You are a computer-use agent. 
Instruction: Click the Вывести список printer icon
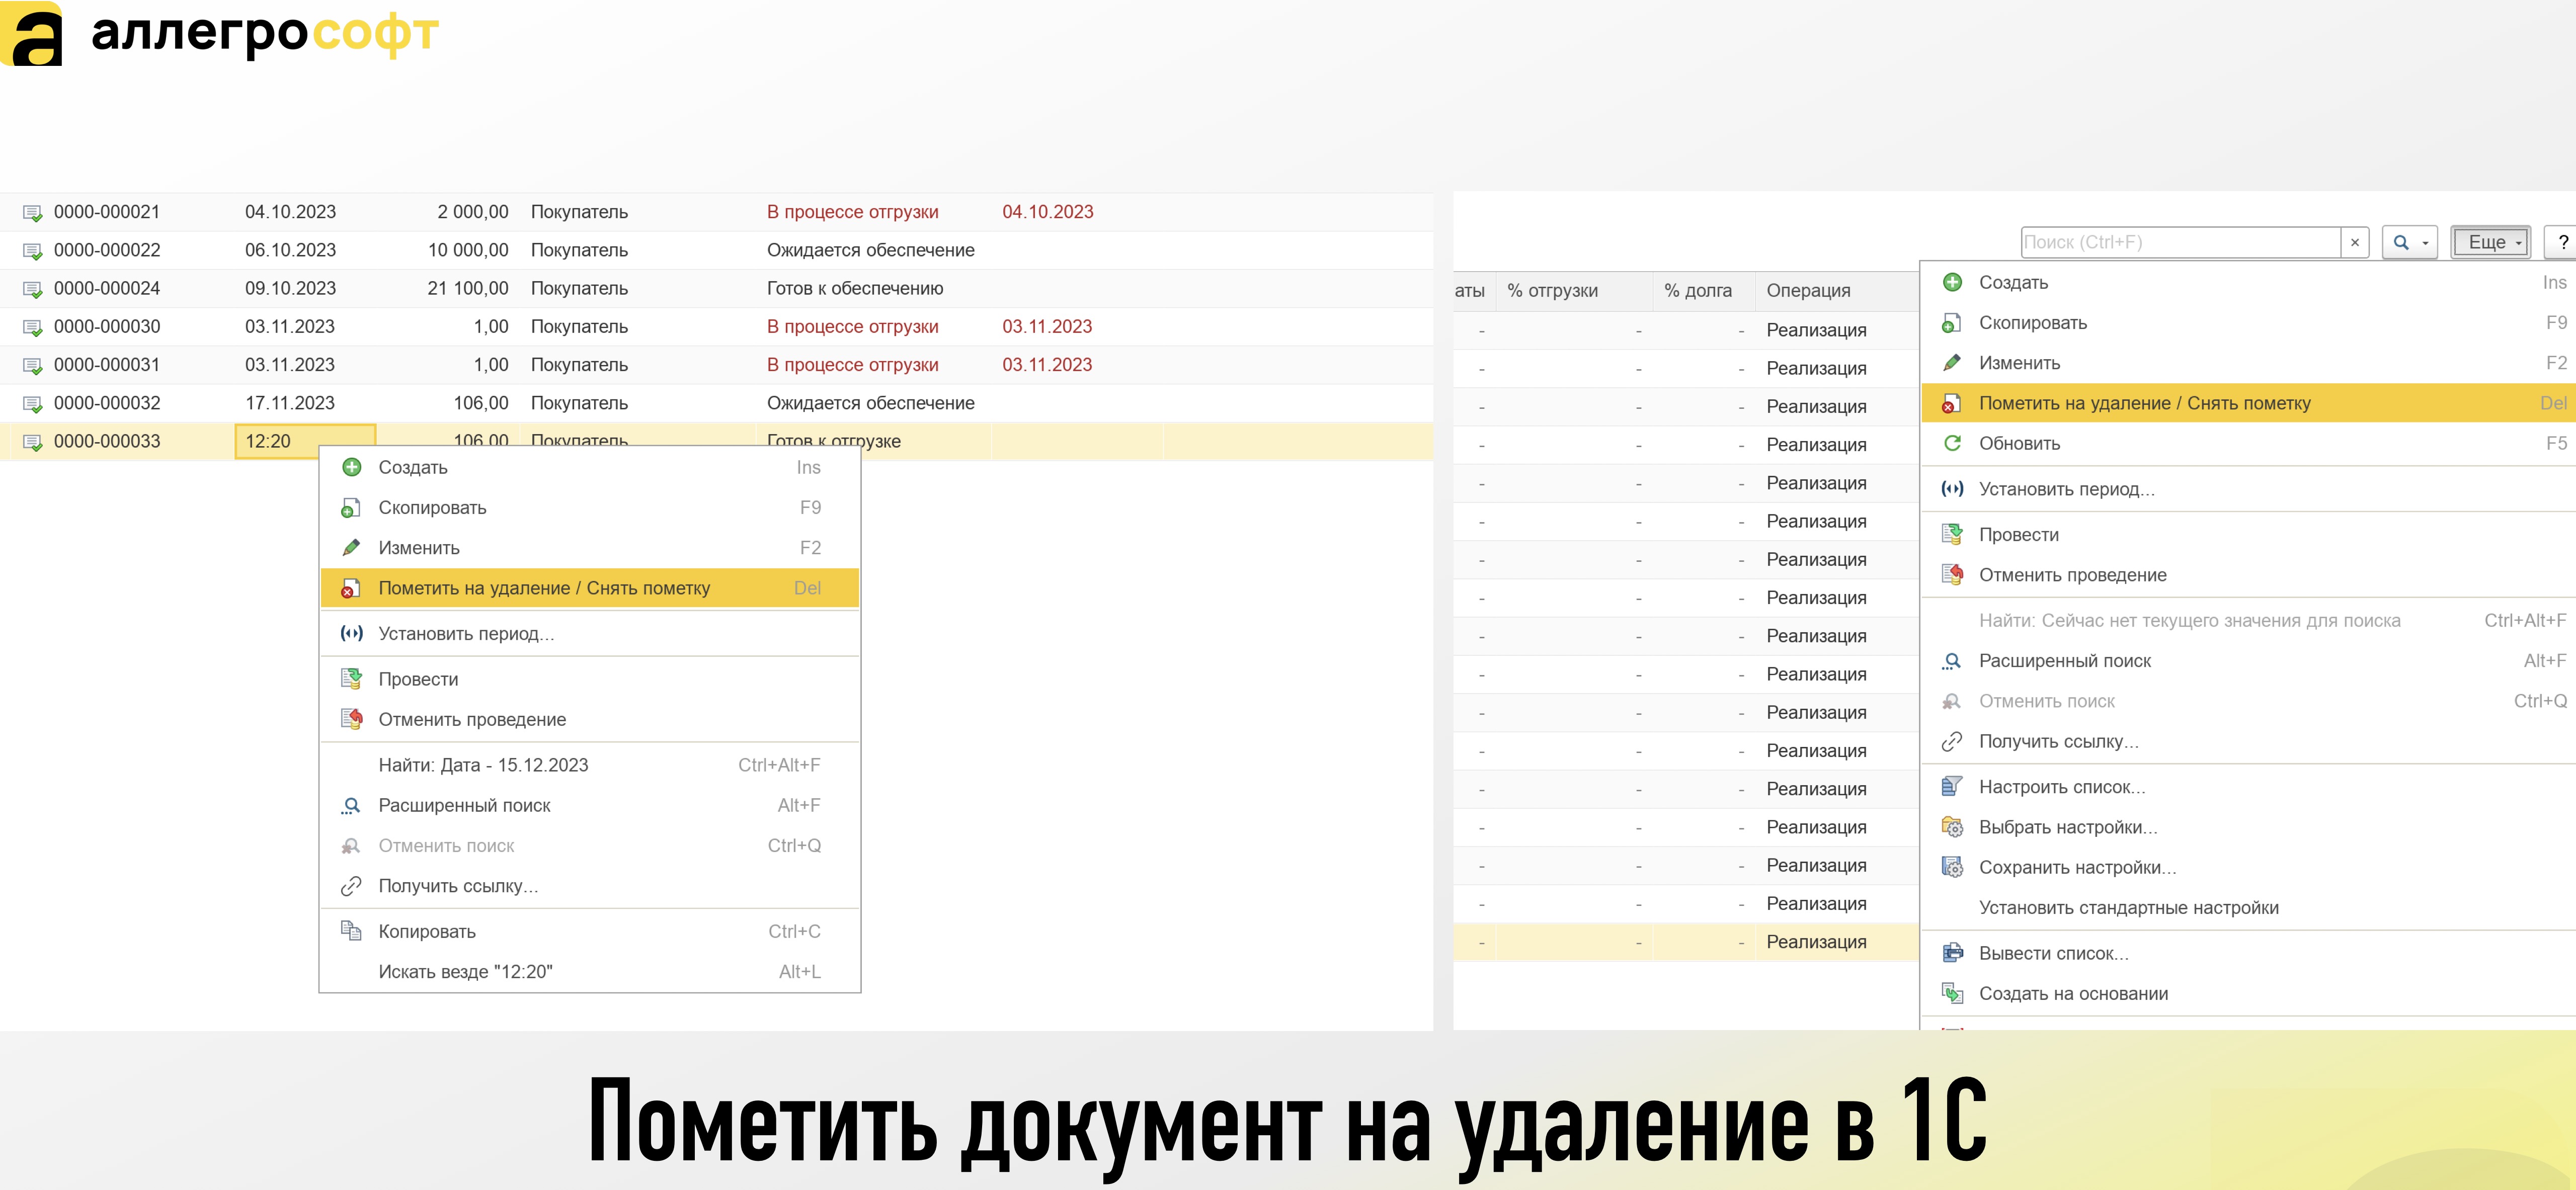(1952, 953)
